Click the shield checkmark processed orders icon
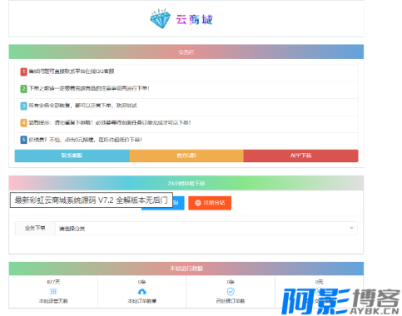 click(231, 292)
